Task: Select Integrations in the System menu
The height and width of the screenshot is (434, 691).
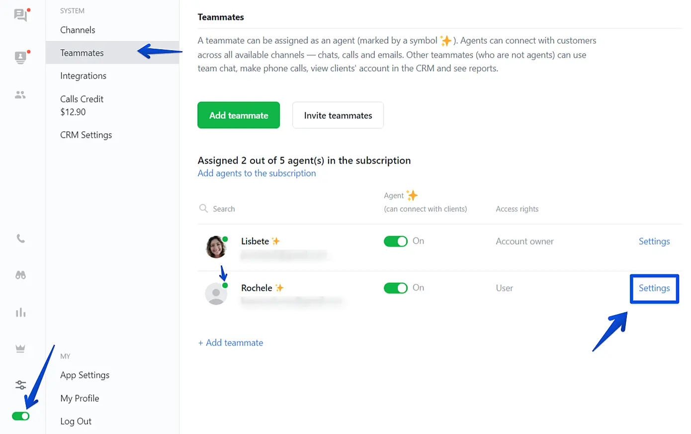Action: [83, 76]
